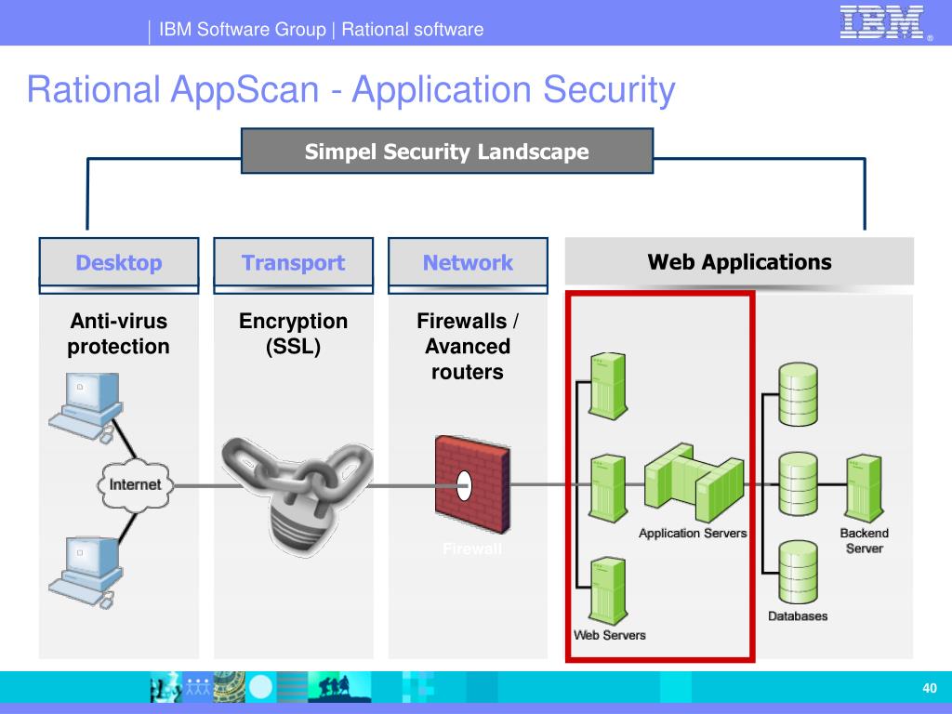Click the IBM logo in the header
The image size is (952, 714).
tap(886, 22)
